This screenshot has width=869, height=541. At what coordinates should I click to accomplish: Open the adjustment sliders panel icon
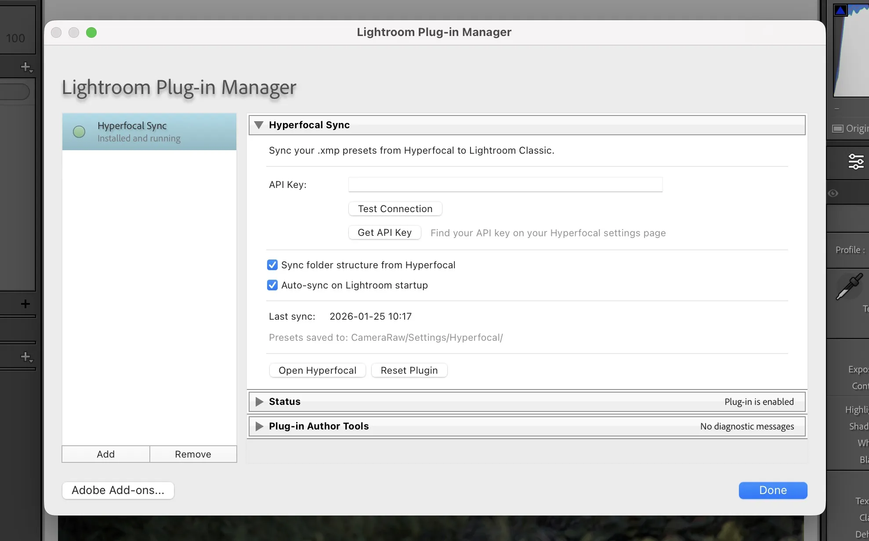pyautogui.click(x=856, y=162)
